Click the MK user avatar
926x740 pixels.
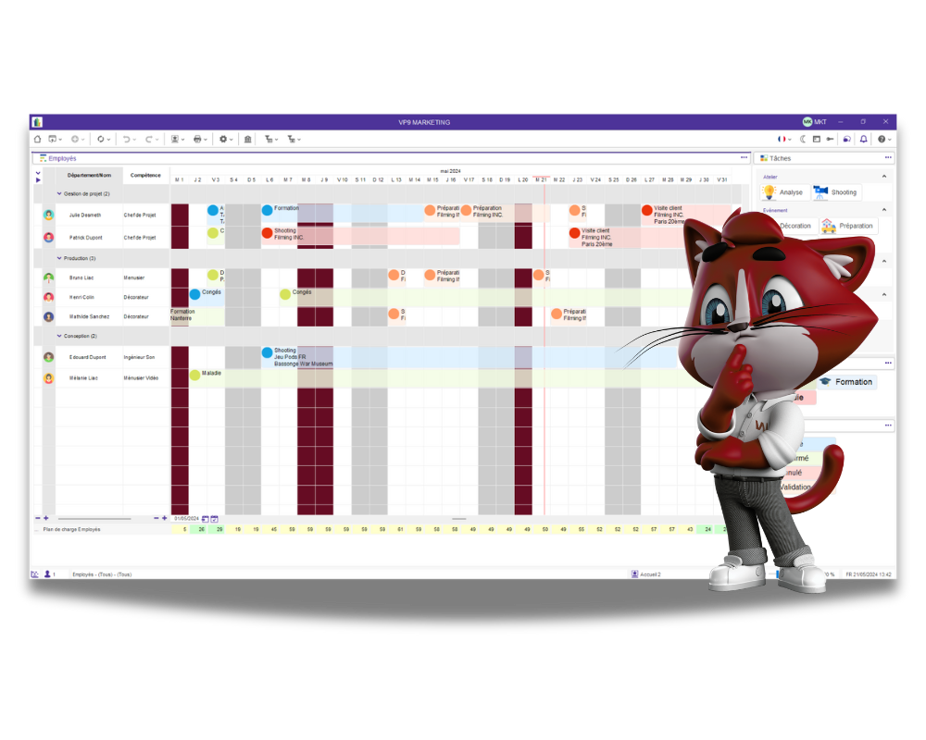point(807,122)
